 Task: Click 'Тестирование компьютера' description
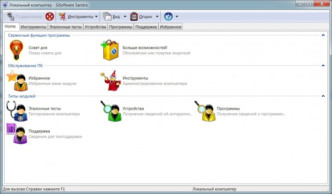[54, 114]
